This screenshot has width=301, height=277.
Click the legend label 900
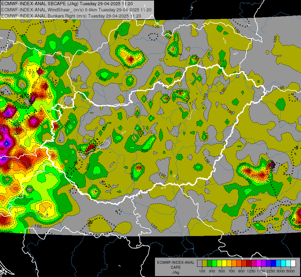tap(241, 271)
